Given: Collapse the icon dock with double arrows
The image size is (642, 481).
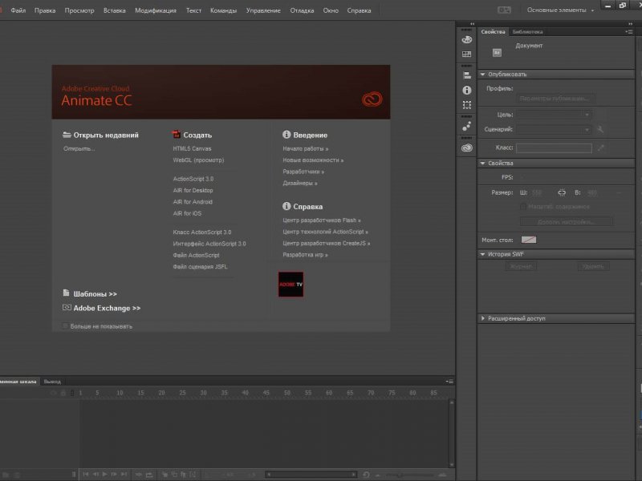Looking at the screenshot, I should coord(472,24).
